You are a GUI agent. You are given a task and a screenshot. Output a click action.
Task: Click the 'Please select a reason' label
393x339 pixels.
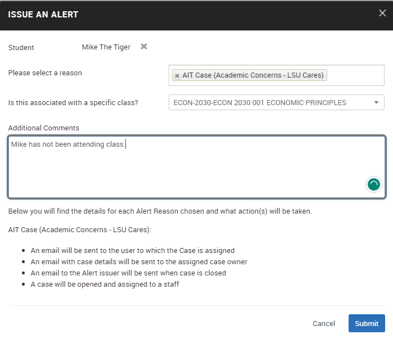(x=45, y=73)
